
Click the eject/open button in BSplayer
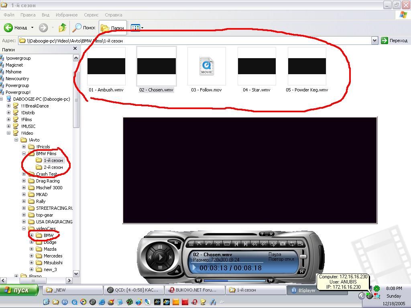[177, 272]
